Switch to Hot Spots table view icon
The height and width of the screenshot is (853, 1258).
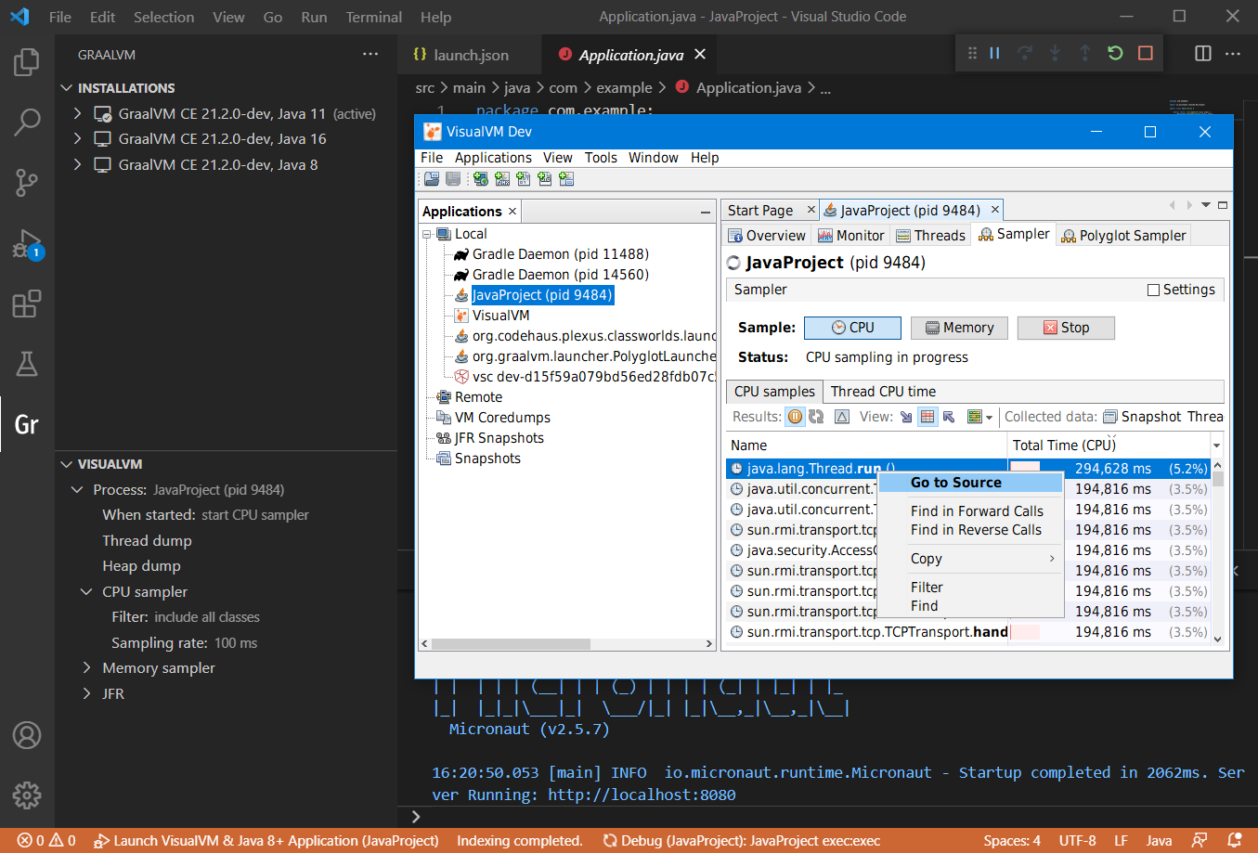point(927,416)
